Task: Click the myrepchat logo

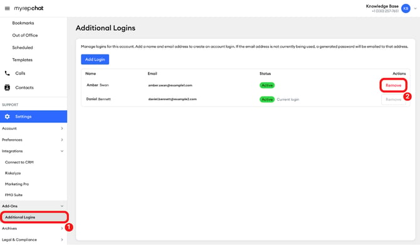Action: point(29,8)
